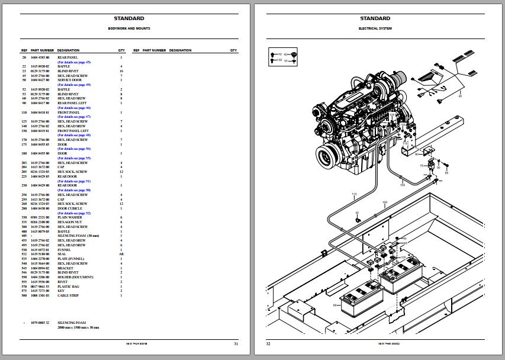Open the 'For details see page 55' link
The image size is (505, 360).
pos(74,158)
